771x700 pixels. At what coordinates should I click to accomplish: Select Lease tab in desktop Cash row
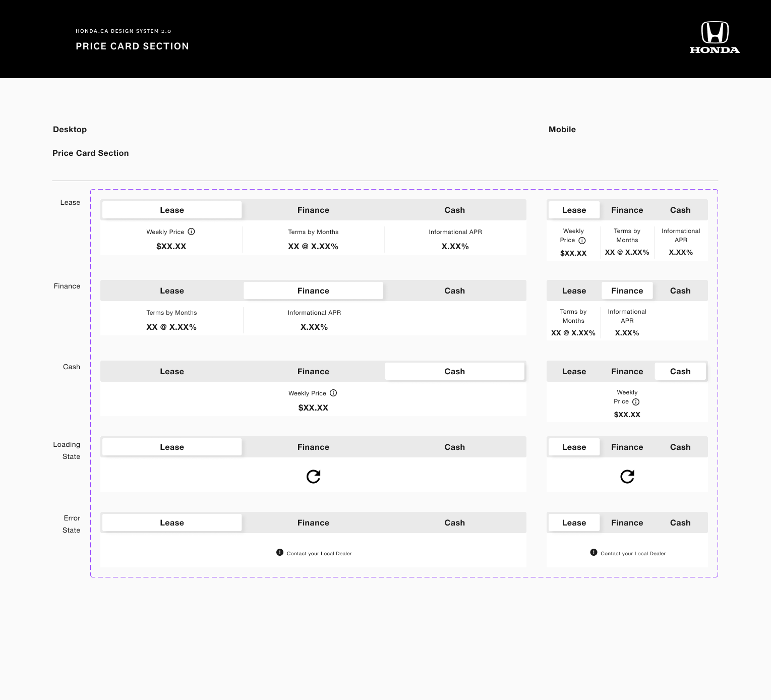(x=172, y=371)
